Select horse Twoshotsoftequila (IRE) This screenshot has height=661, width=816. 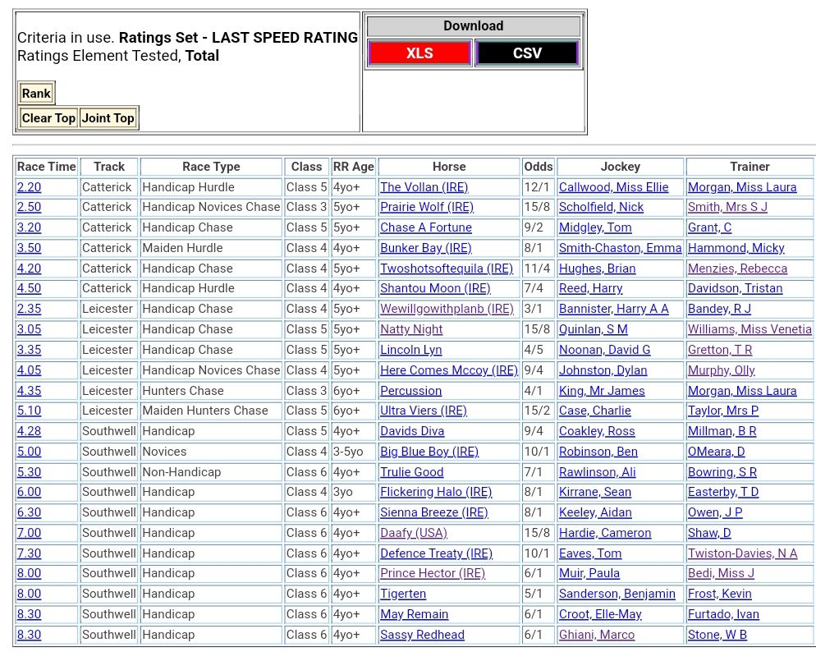point(446,269)
